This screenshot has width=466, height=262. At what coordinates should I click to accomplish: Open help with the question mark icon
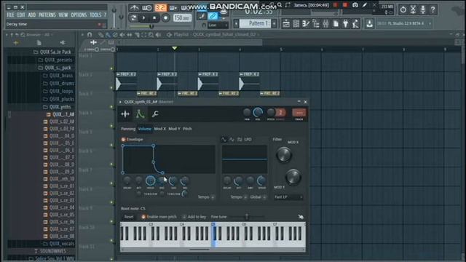click(x=433, y=9)
